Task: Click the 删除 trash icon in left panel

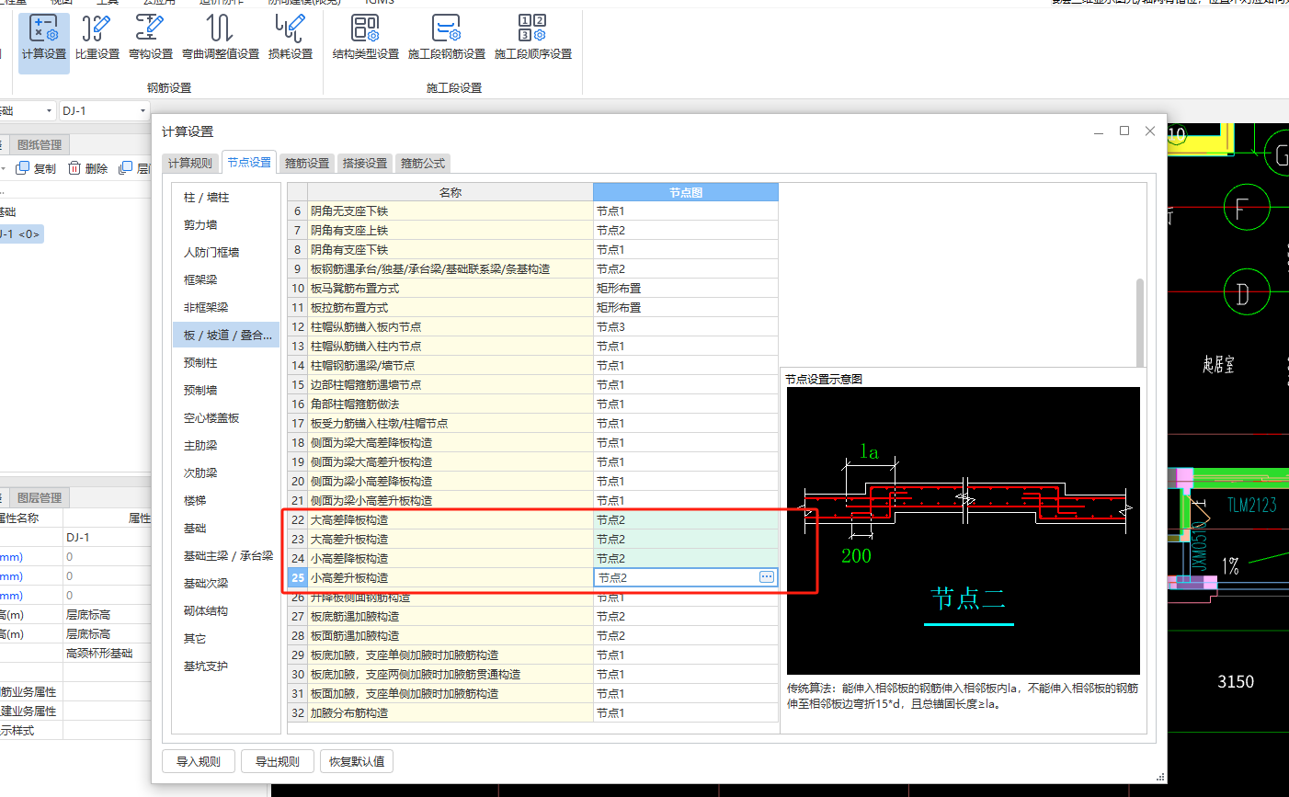Action: (x=74, y=168)
